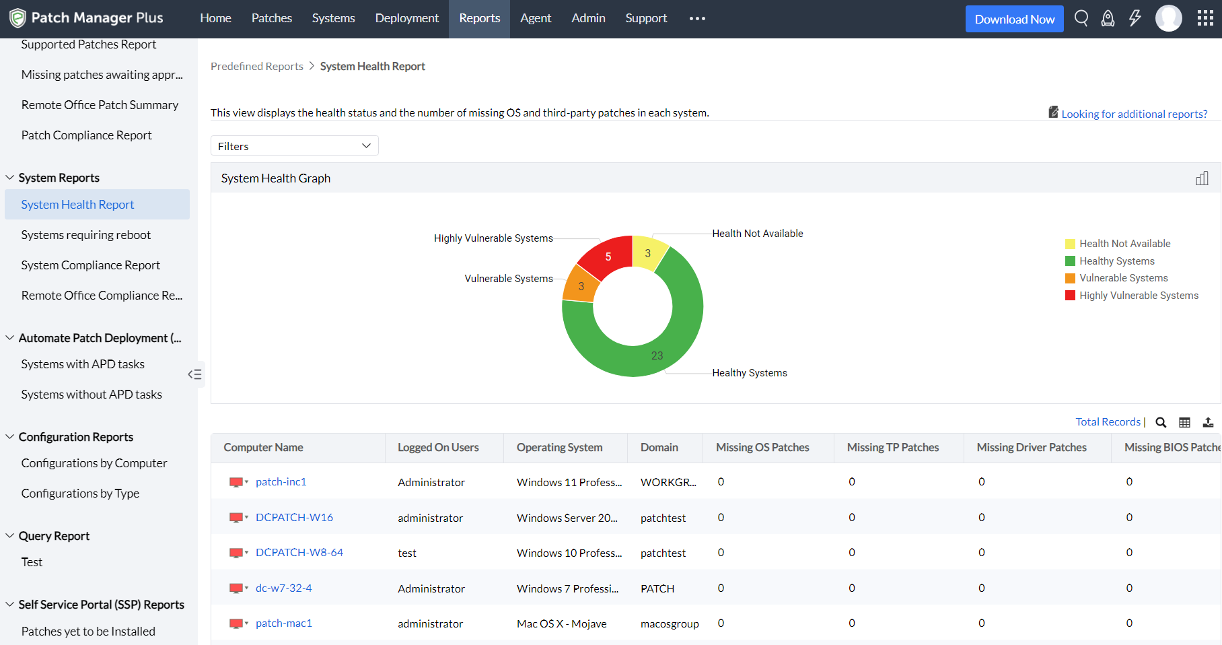Toggle Health Not Available legend entry
Image resolution: width=1222 pixels, height=645 pixels.
pos(1124,244)
